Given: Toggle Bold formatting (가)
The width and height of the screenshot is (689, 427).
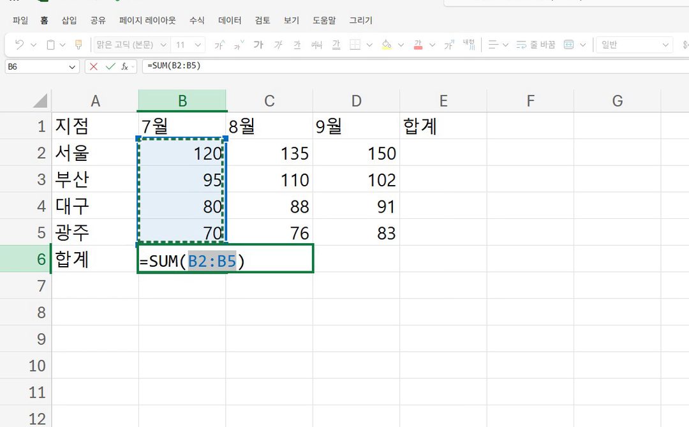Looking at the screenshot, I should pos(258,45).
